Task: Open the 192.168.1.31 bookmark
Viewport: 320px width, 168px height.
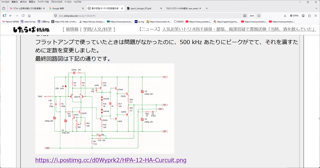Action: point(64,22)
